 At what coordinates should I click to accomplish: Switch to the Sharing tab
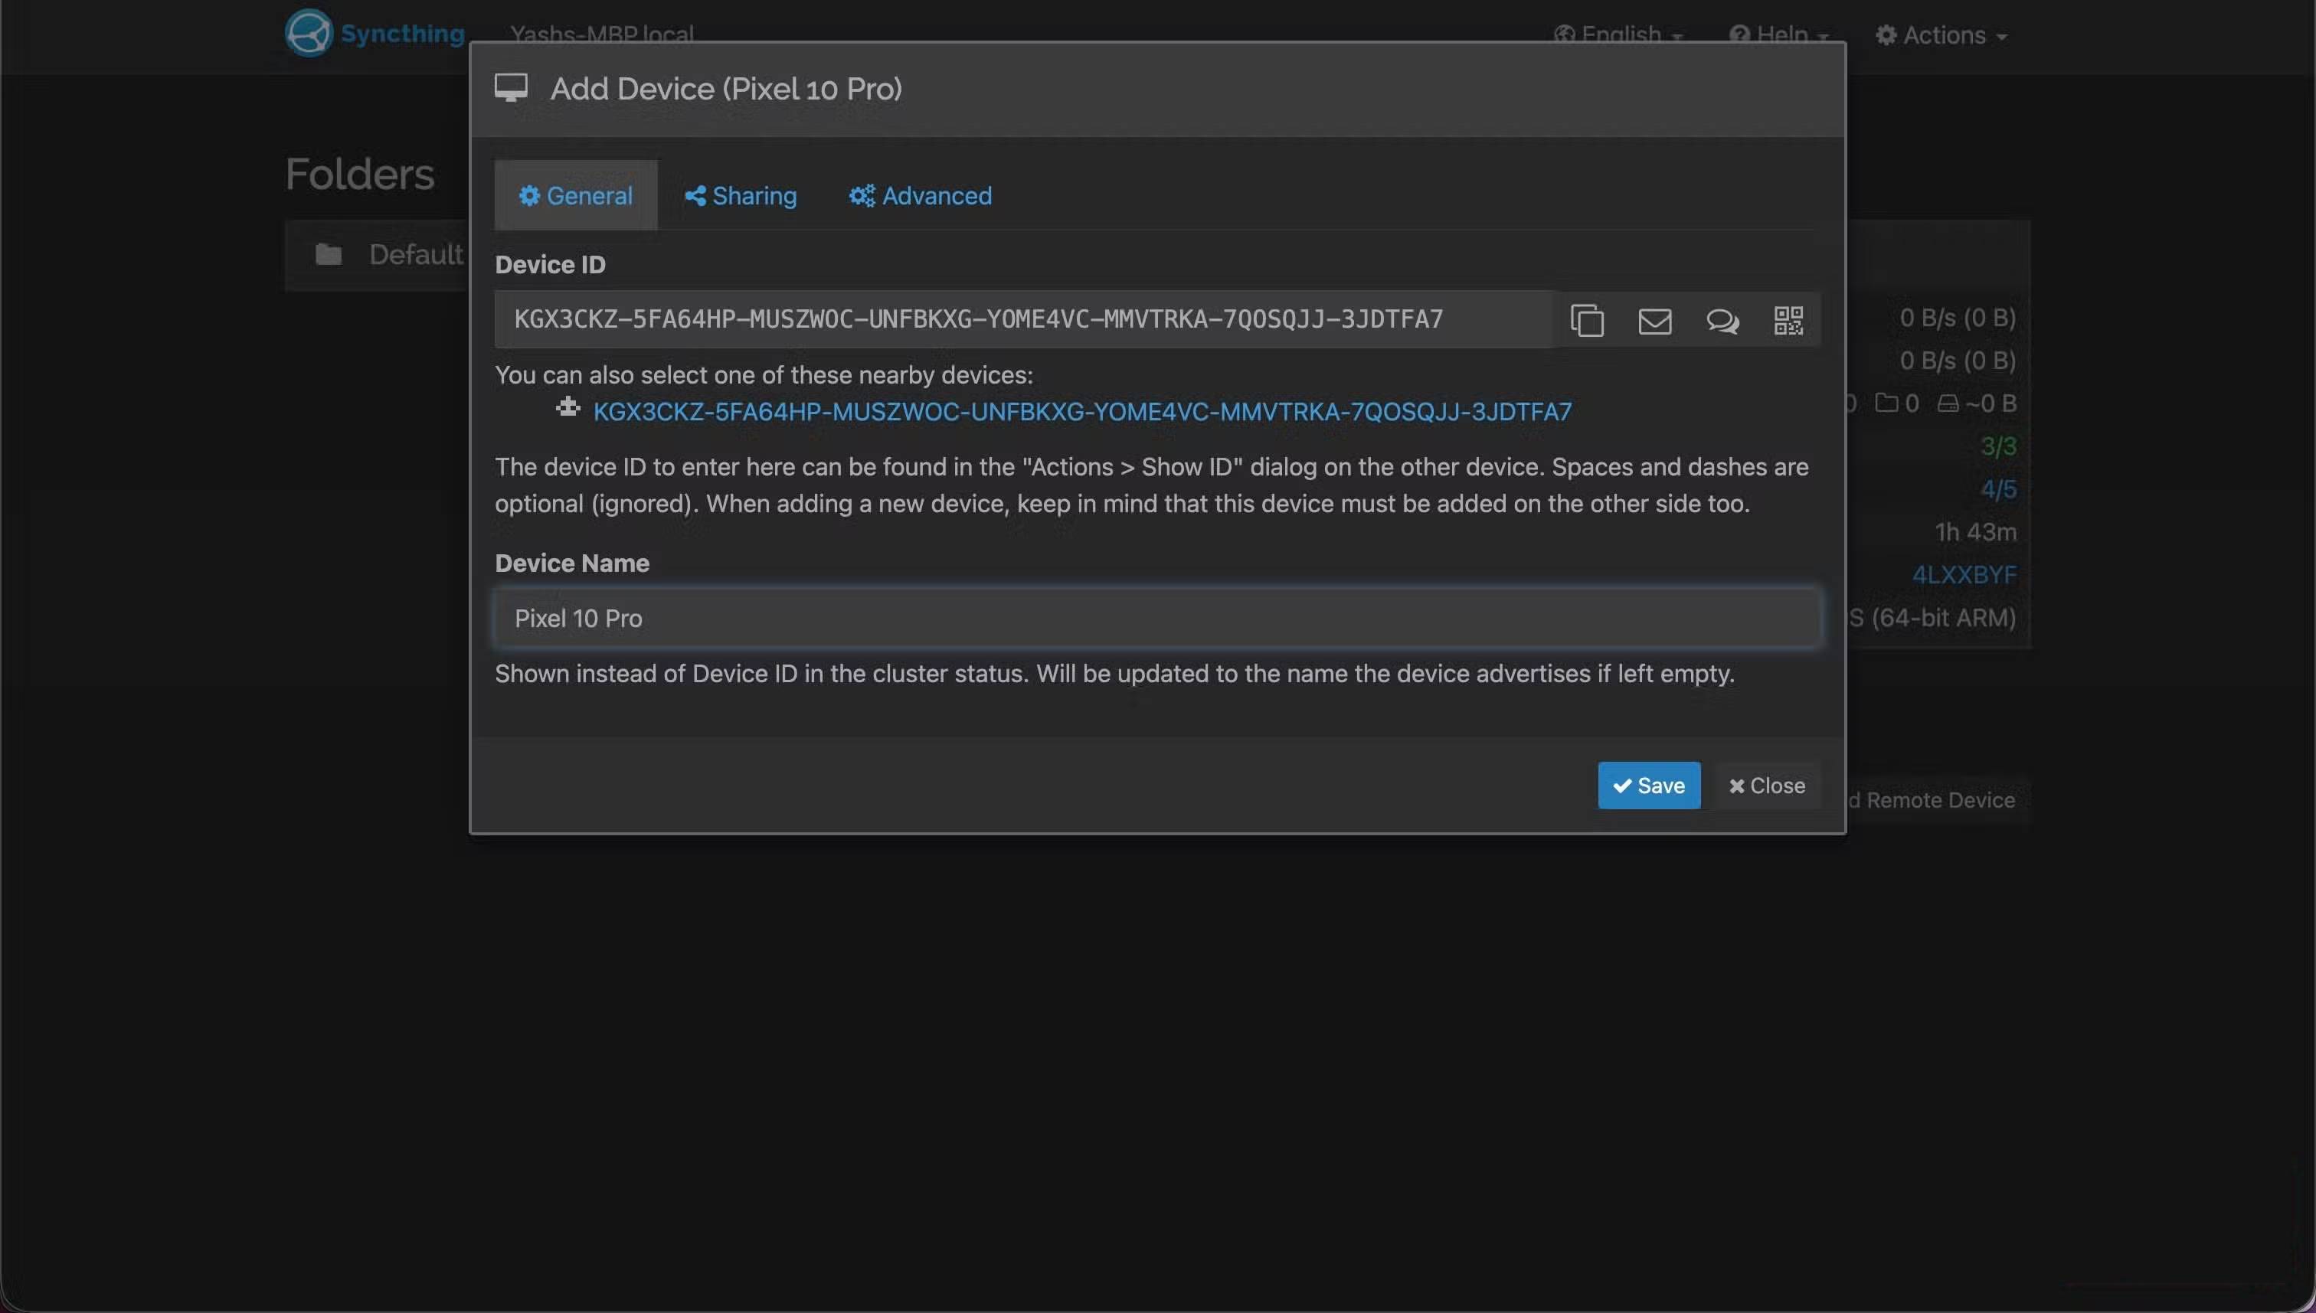point(741,196)
